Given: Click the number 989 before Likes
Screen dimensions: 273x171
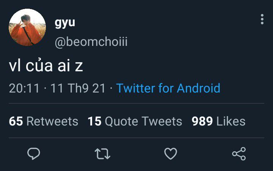Looking at the screenshot, I should coord(202,121).
